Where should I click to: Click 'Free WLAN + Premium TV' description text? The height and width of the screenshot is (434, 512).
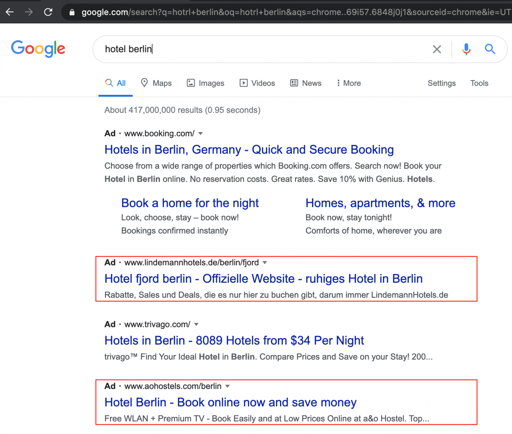[267, 419]
